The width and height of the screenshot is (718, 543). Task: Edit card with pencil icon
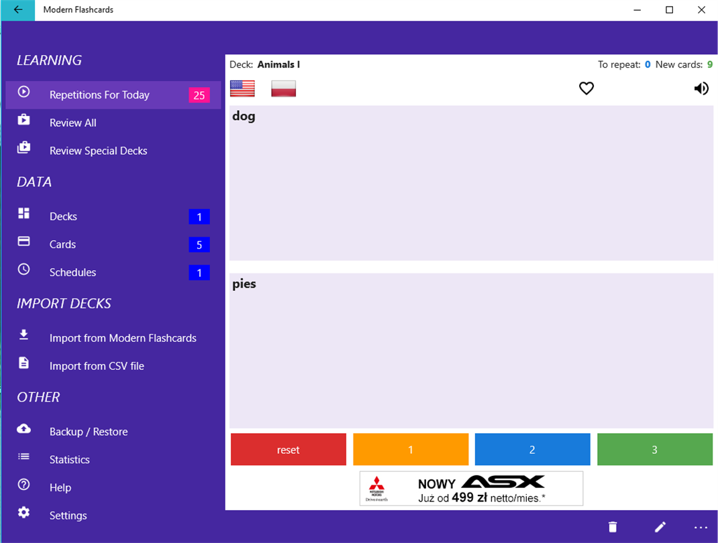660,527
